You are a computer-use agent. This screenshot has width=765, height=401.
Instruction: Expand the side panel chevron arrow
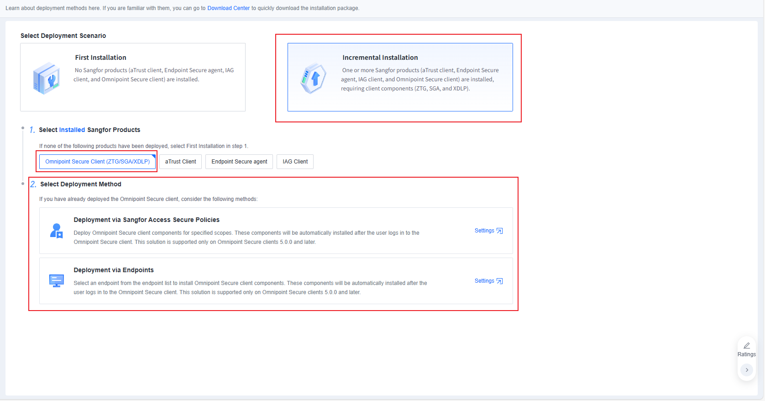(747, 370)
